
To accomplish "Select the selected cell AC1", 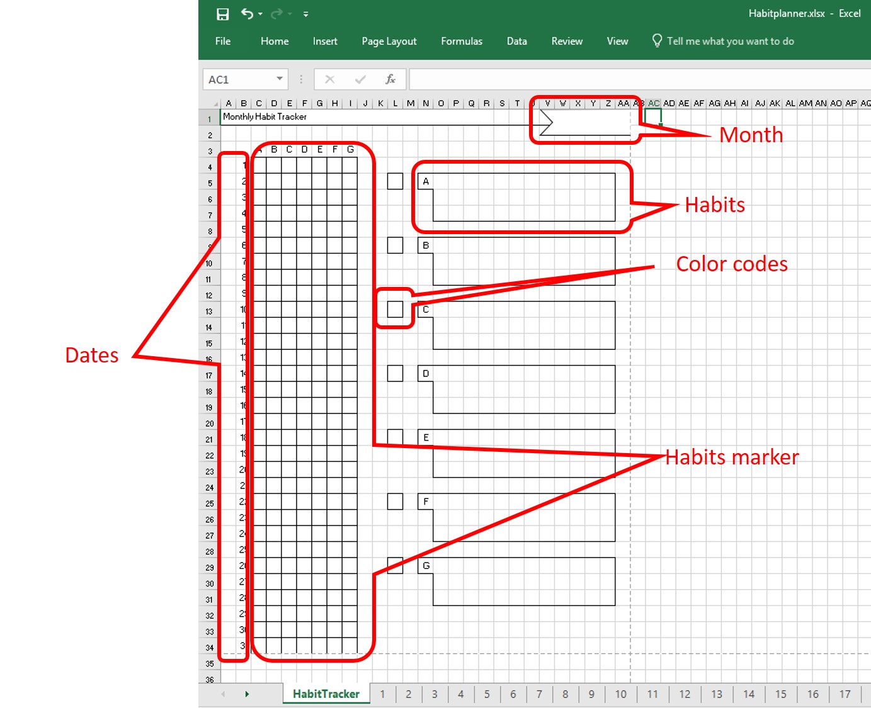I will coord(653,116).
